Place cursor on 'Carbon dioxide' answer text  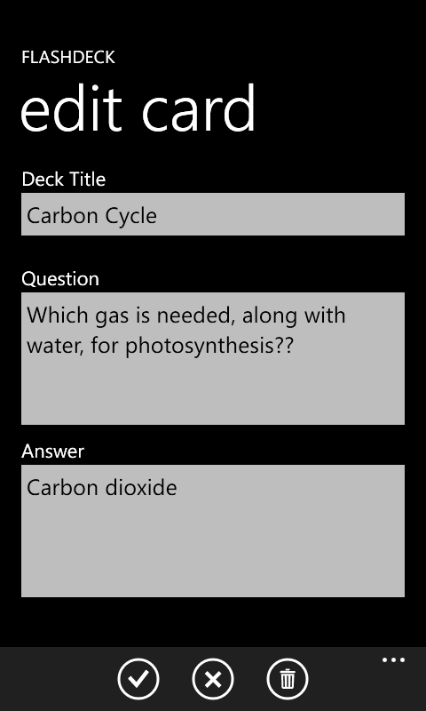point(102,487)
